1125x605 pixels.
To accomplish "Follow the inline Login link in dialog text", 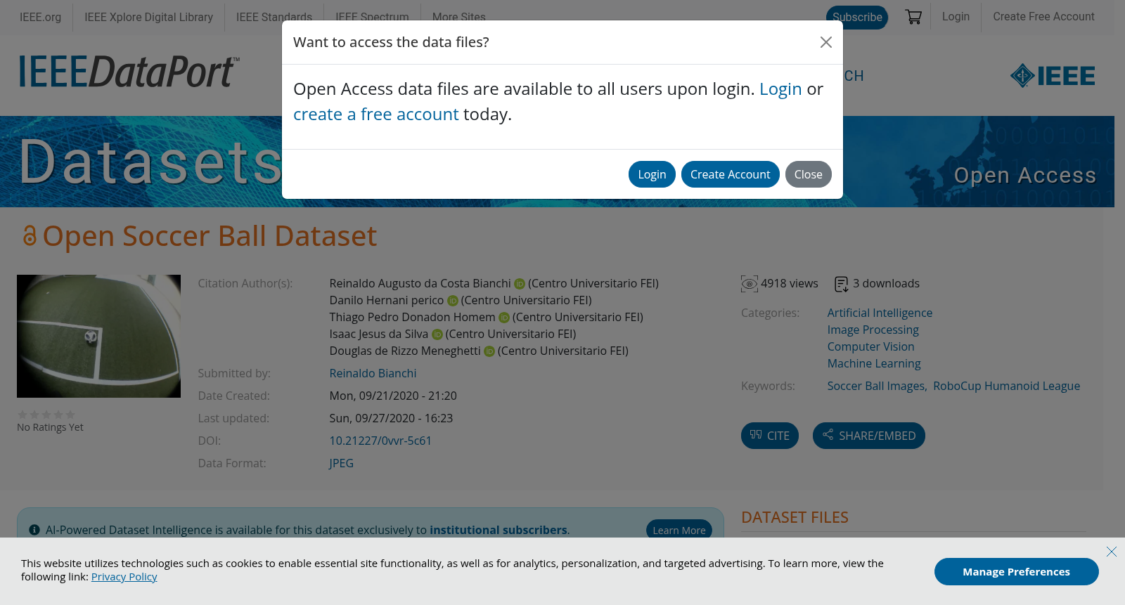I will pyautogui.click(x=780, y=89).
